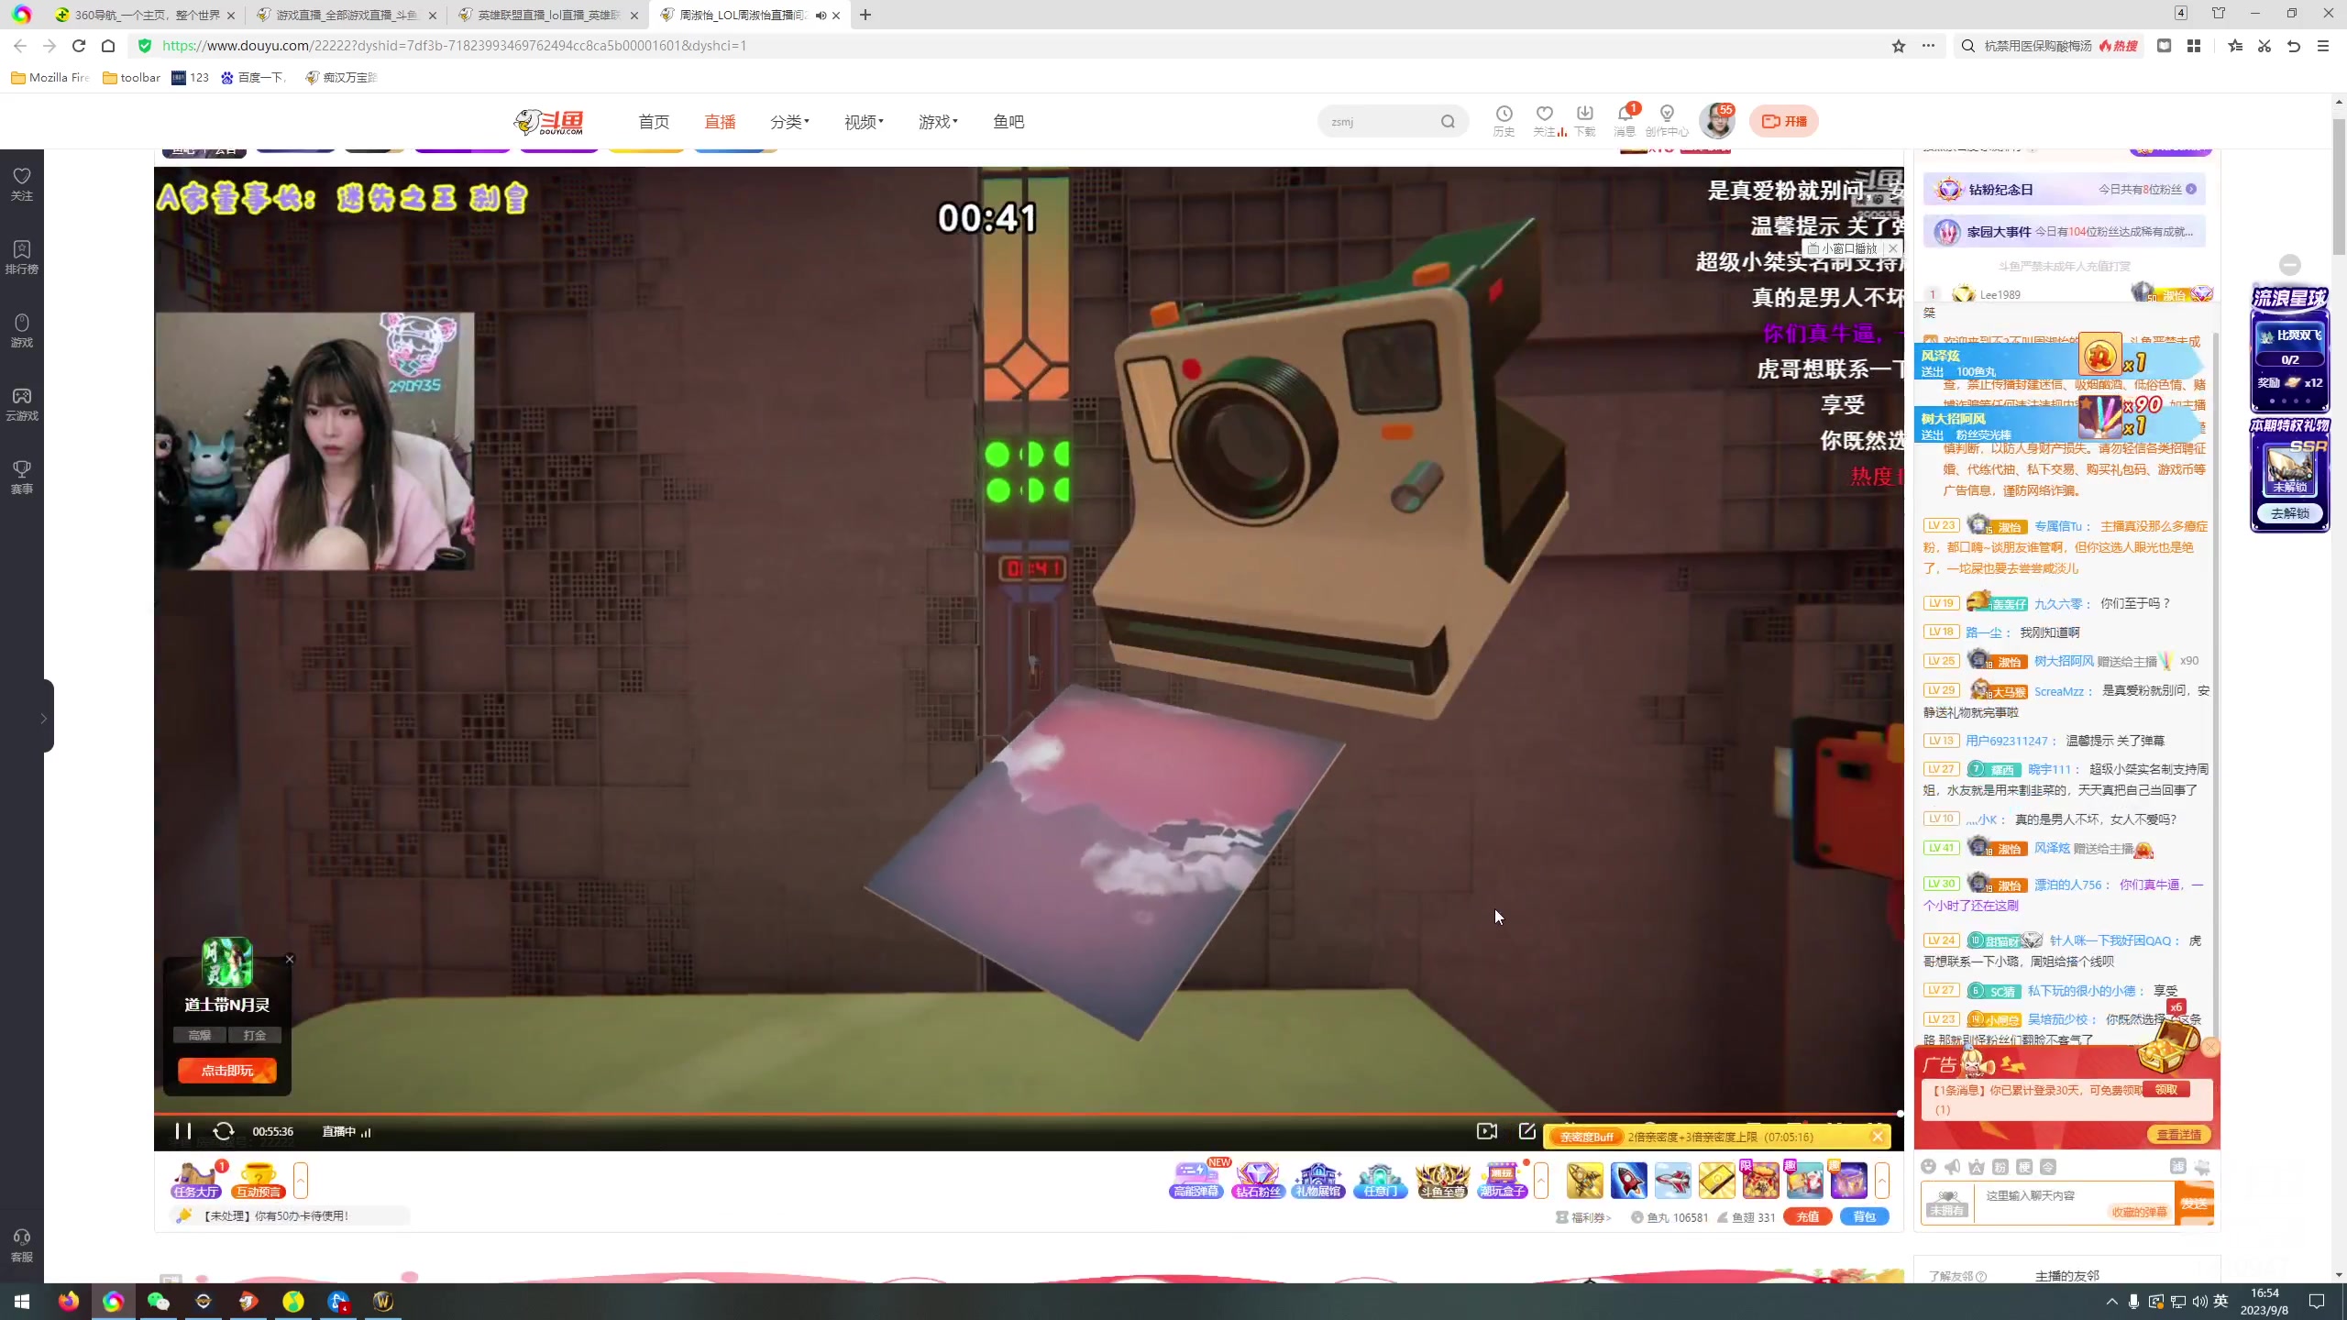Expand the left activity icons with up arrow
2347x1320 pixels.
point(300,1180)
